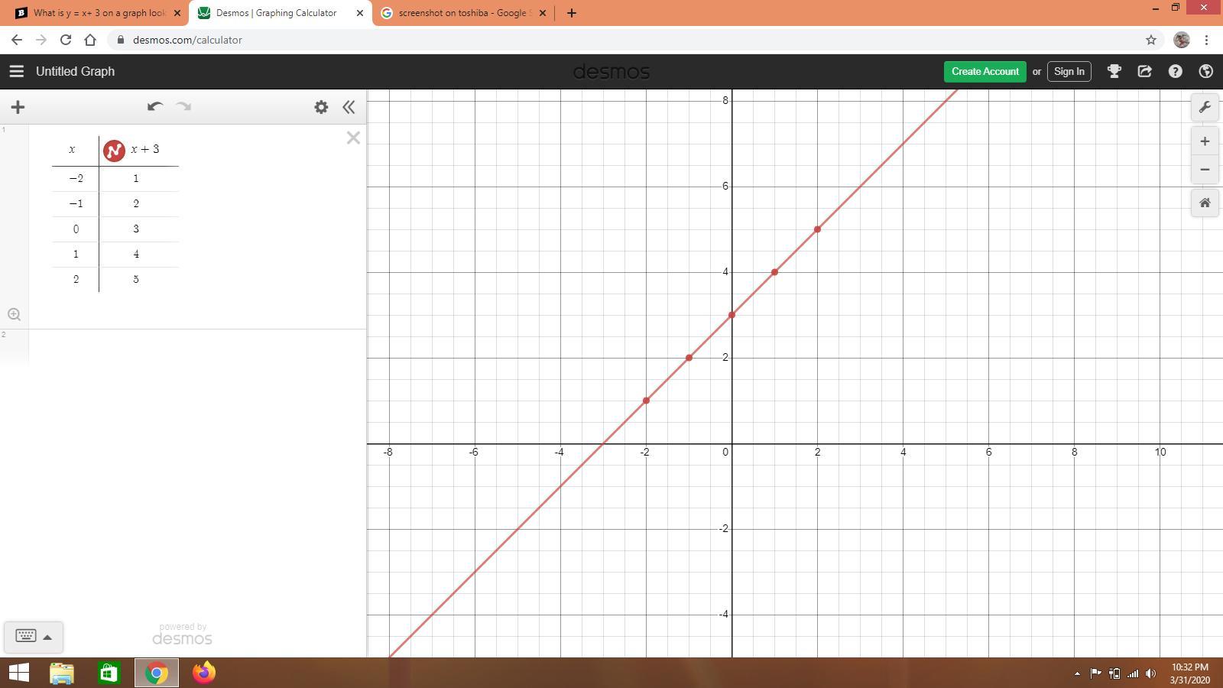Open File Explorer from taskbar

click(x=62, y=673)
